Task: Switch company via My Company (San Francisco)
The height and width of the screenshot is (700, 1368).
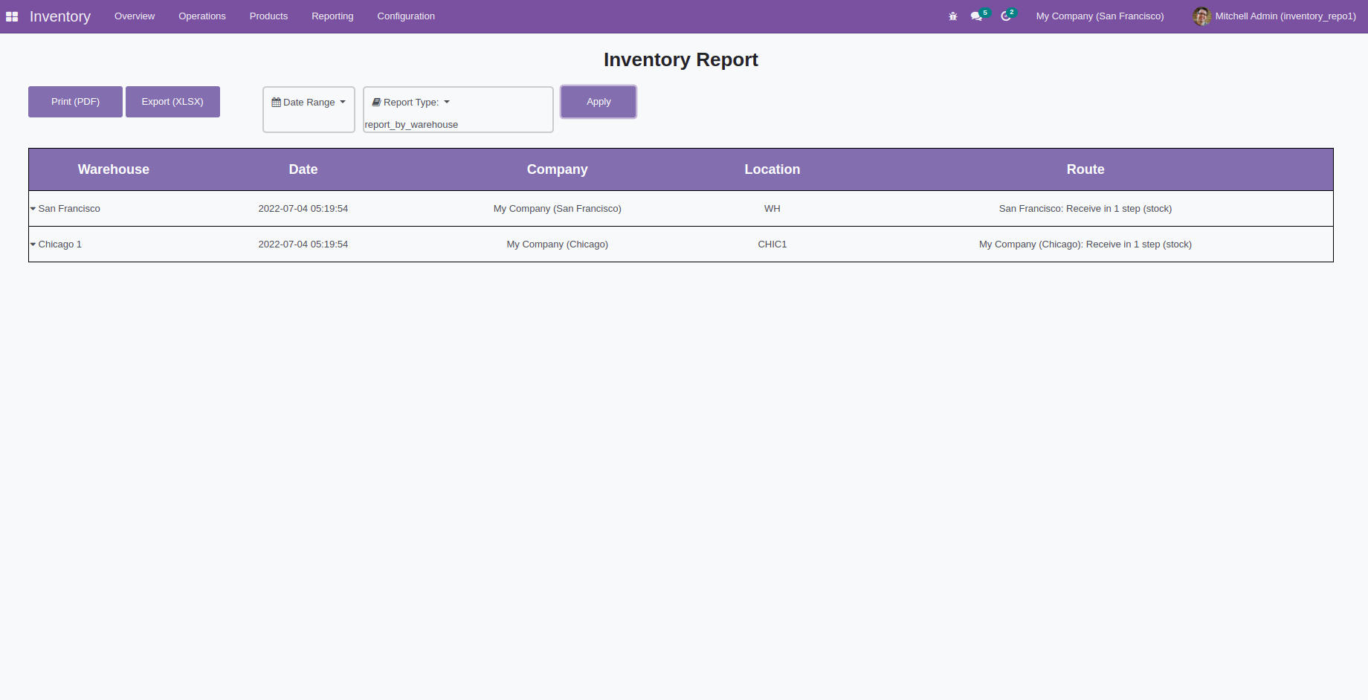Action: coord(1100,16)
